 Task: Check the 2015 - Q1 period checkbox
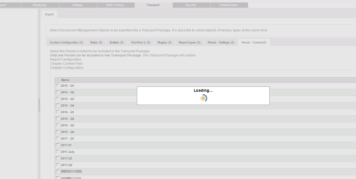pyautogui.click(x=57, y=85)
